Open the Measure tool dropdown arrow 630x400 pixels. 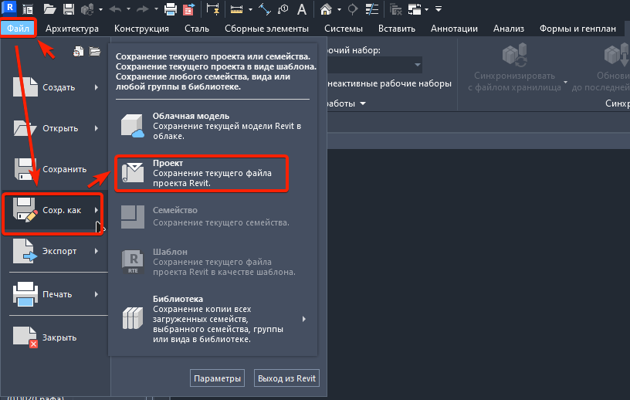(250, 9)
